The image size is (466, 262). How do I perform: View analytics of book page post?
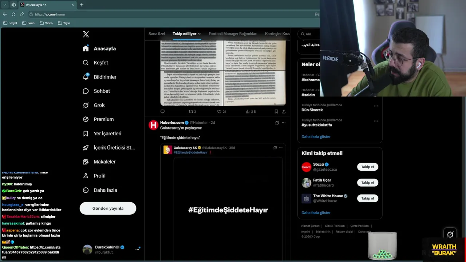coord(251,111)
